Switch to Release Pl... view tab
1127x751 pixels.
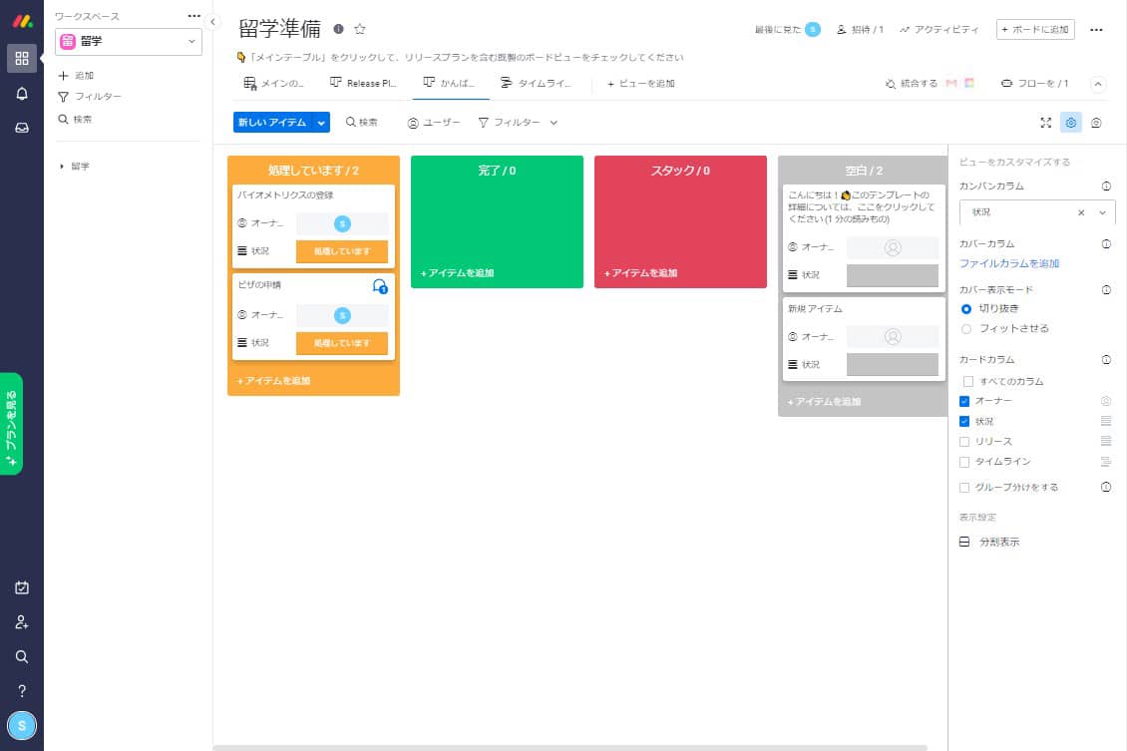tap(363, 84)
